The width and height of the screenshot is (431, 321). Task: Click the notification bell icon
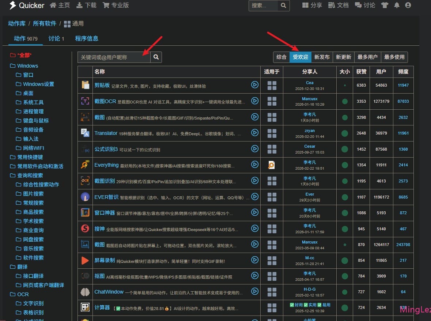click(x=397, y=5)
